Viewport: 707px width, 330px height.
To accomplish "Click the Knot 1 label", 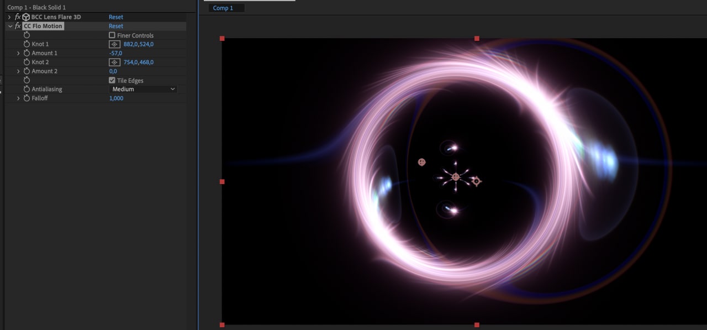I will coord(40,44).
